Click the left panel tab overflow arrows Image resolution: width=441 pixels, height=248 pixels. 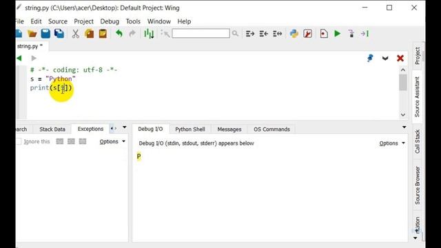tap(113, 129)
